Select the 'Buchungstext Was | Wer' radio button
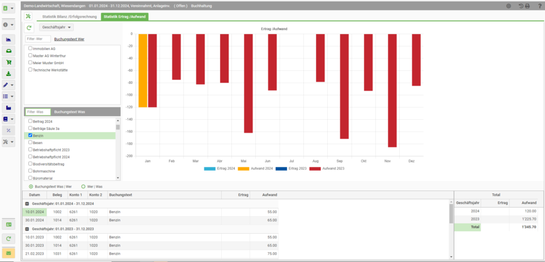This screenshot has width=545, height=262. [x=31, y=186]
